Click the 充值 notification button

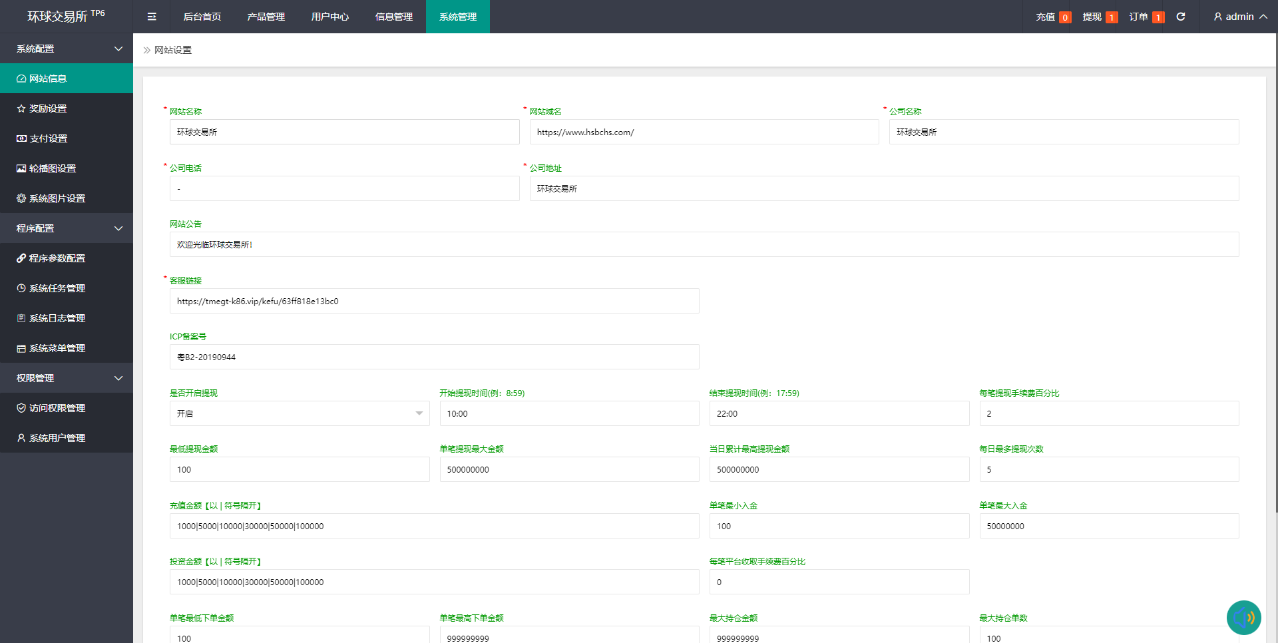tap(1053, 17)
